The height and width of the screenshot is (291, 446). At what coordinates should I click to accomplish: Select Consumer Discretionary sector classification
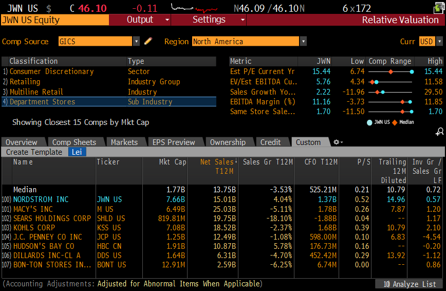pos(51,71)
